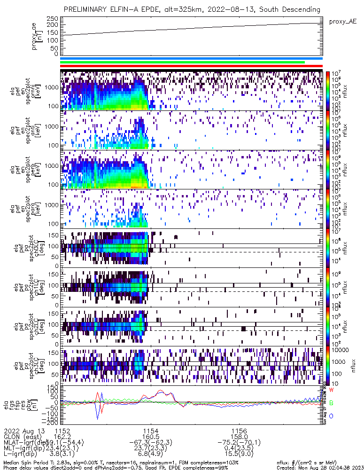Click the MLT value '0.4(23.5)'
Image resolution: width=364 pixels, height=470 pixels.
239,448
